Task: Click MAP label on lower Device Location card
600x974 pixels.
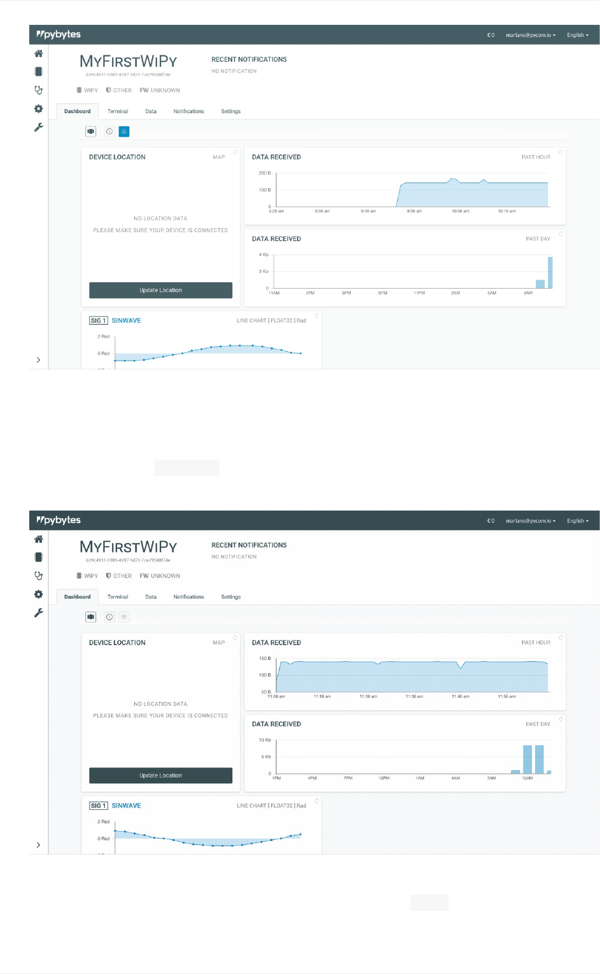Action: pos(219,643)
